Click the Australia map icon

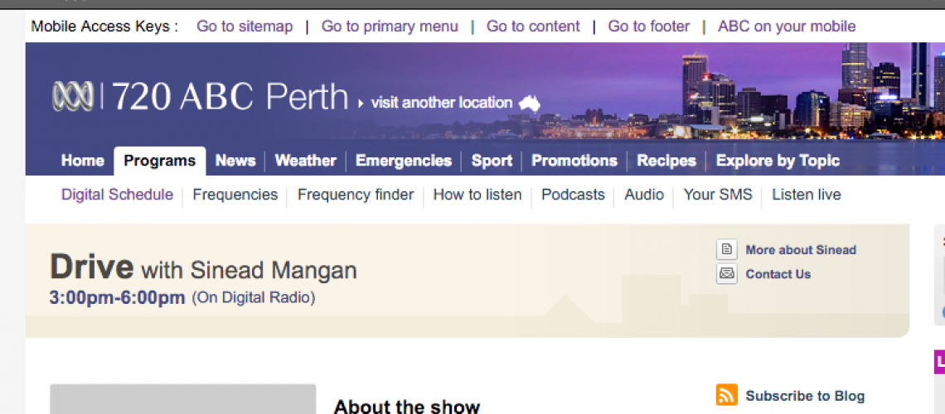(x=530, y=103)
